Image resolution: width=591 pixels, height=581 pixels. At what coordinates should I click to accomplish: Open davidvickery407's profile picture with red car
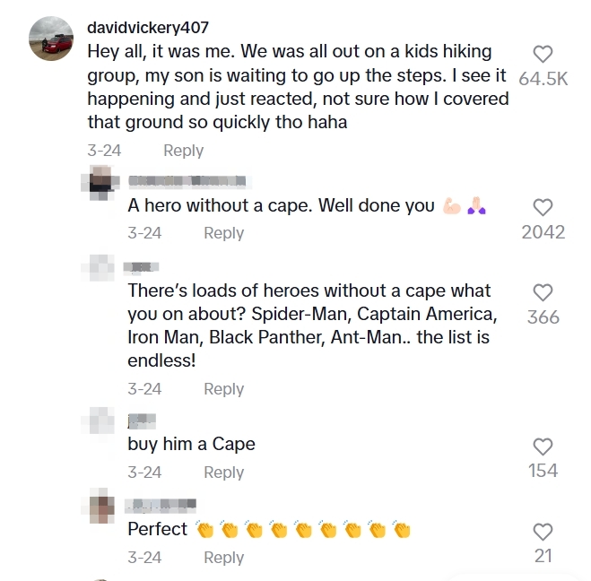51,40
